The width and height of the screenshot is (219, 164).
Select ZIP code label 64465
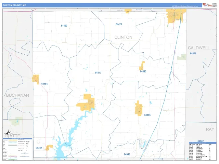[x=147, y=115]
